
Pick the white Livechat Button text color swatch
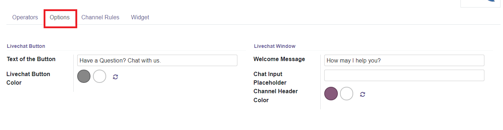(x=99, y=76)
